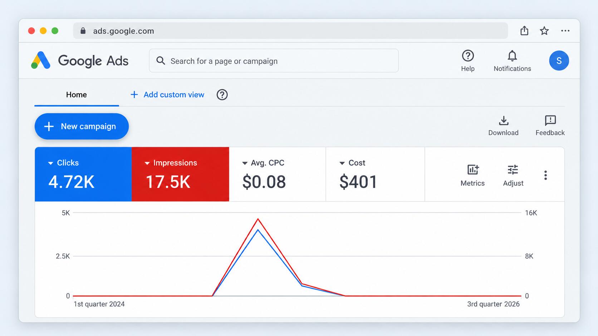Open the three-dot more options menu on card
The width and height of the screenshot is (598, 336).
pos(545,175)
